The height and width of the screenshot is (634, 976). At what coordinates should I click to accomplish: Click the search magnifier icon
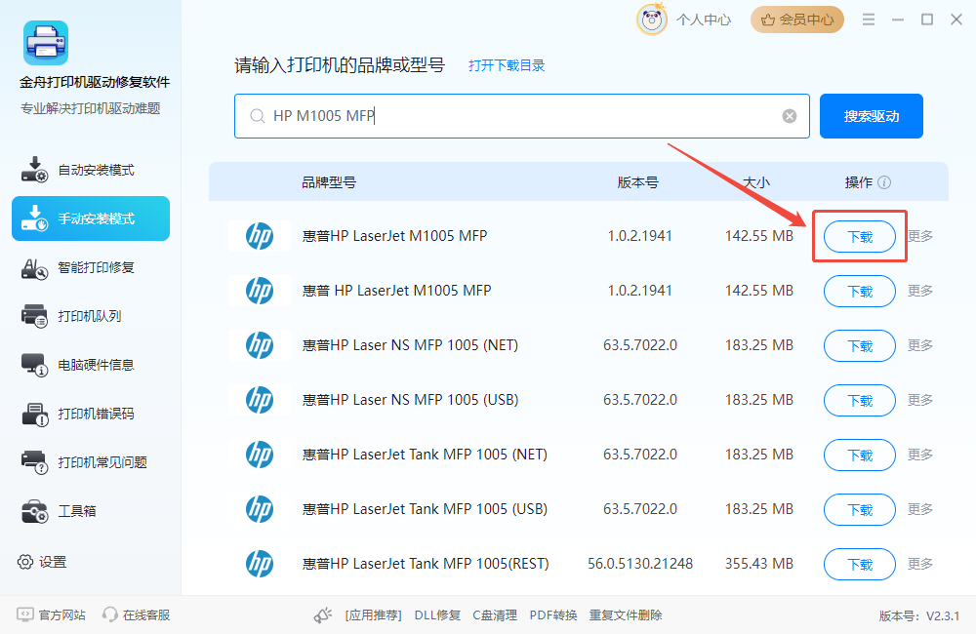[x=257, y=116]
